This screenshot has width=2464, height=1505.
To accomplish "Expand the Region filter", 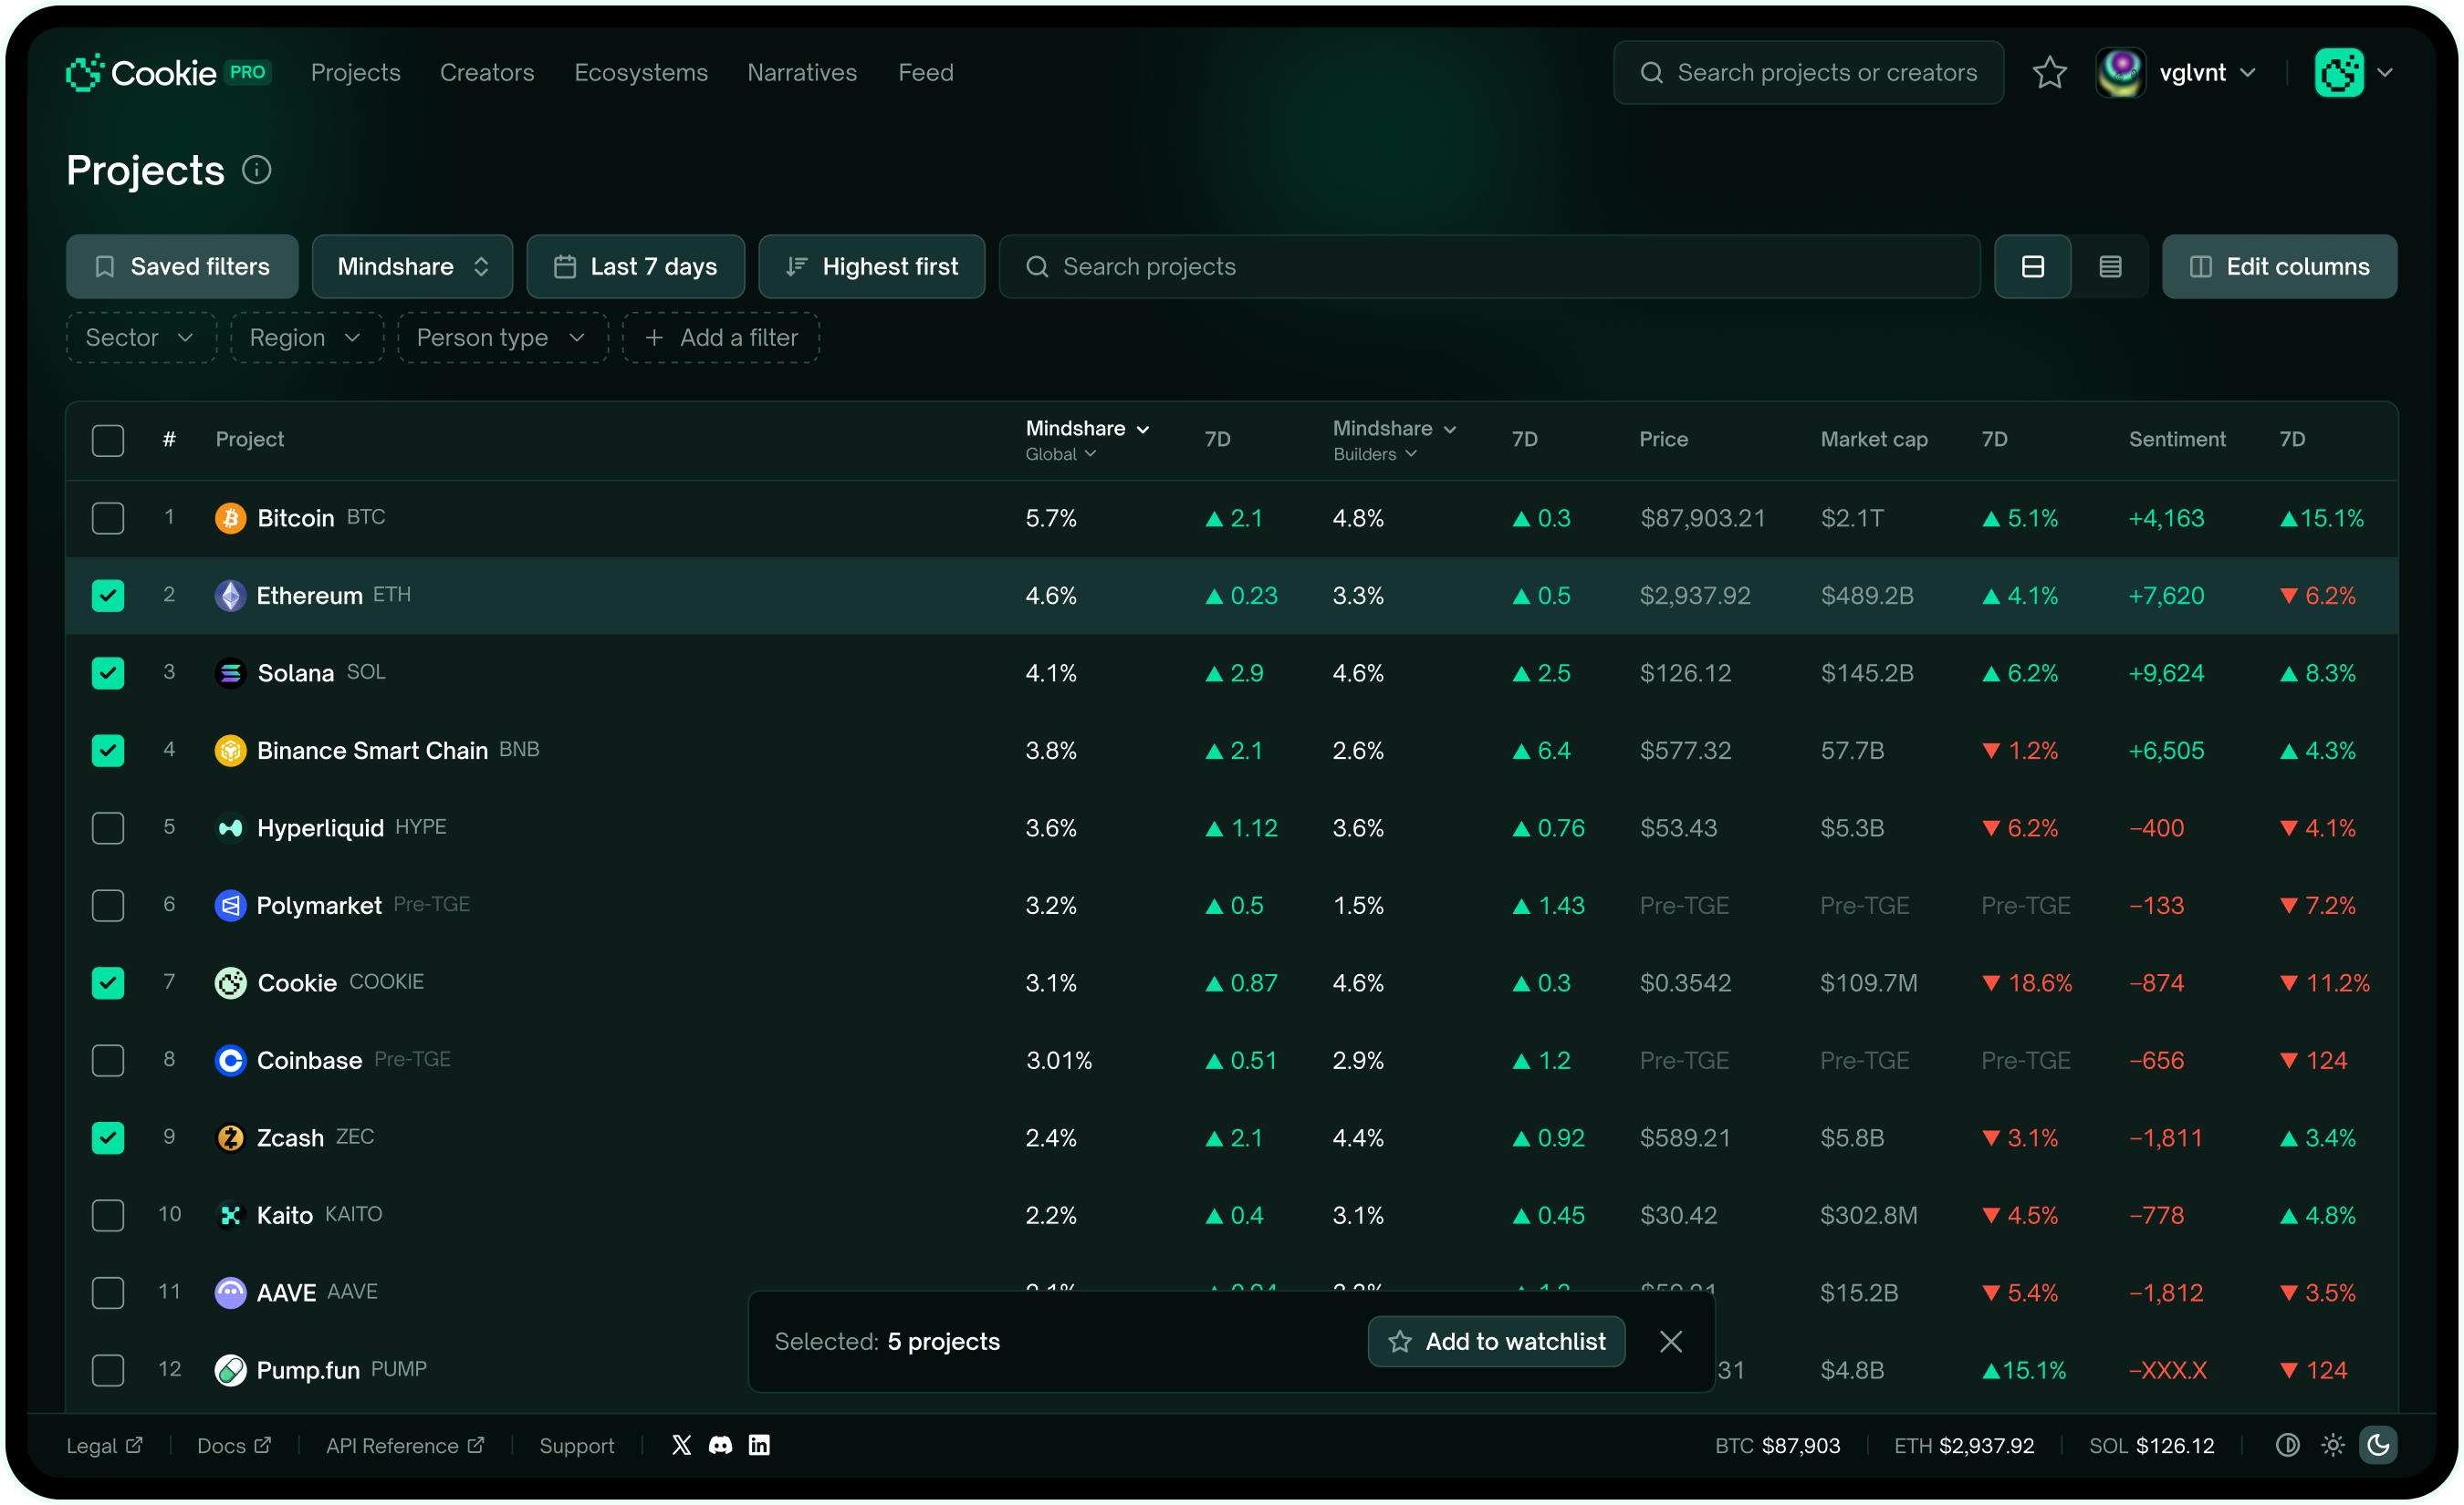I will (307, 337).
